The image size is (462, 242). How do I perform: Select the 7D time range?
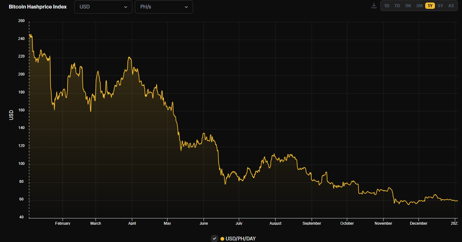397,6
